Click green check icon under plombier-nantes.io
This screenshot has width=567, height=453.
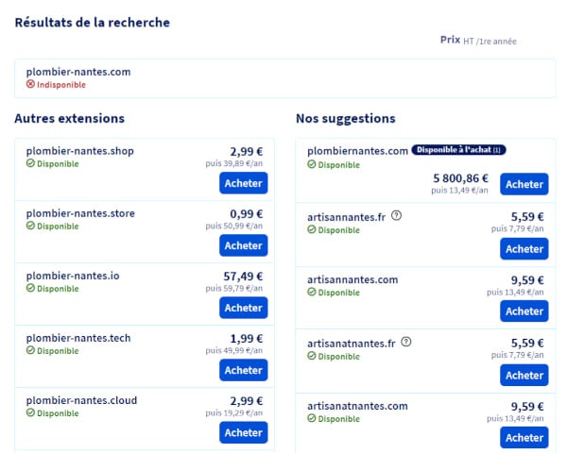[30, 289]
